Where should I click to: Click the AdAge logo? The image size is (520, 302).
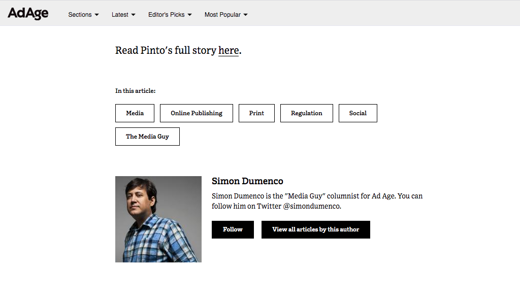click(x=28, y=14)
